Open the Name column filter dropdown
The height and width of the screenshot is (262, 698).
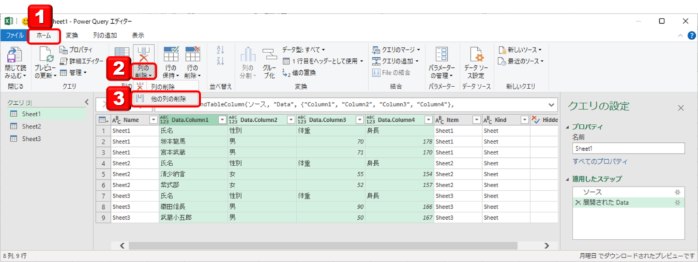tap(153, 120)
